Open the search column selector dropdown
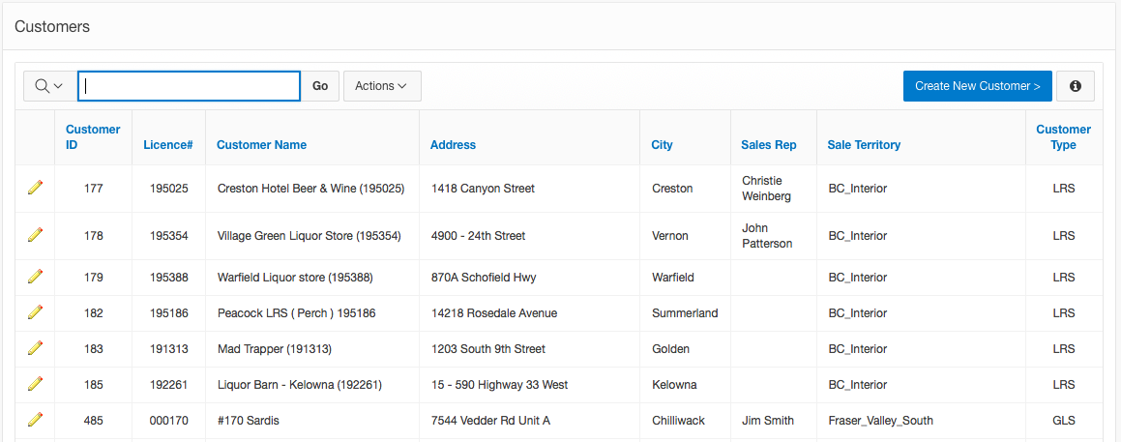The image size is (1121, 442). [49, 86]
